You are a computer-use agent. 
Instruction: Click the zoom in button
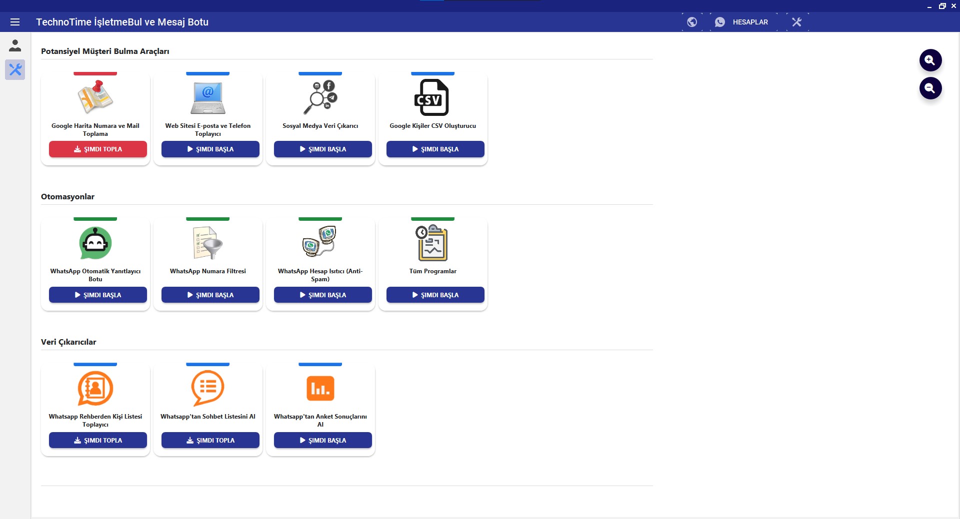[x=930, y=60]
